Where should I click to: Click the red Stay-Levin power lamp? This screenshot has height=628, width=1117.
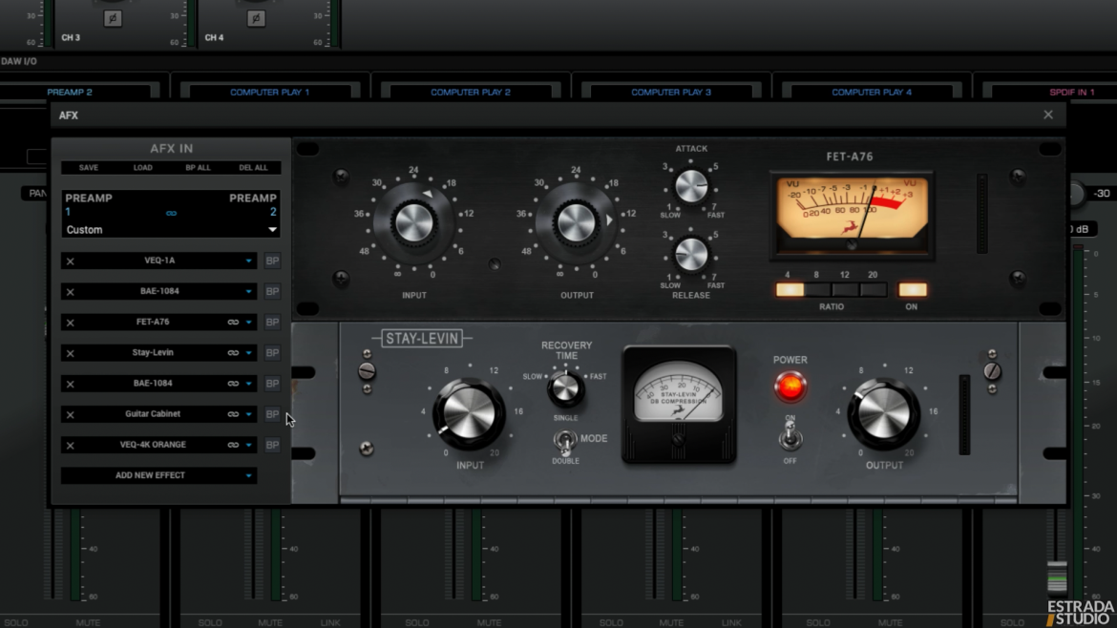[x=790, y=387]
